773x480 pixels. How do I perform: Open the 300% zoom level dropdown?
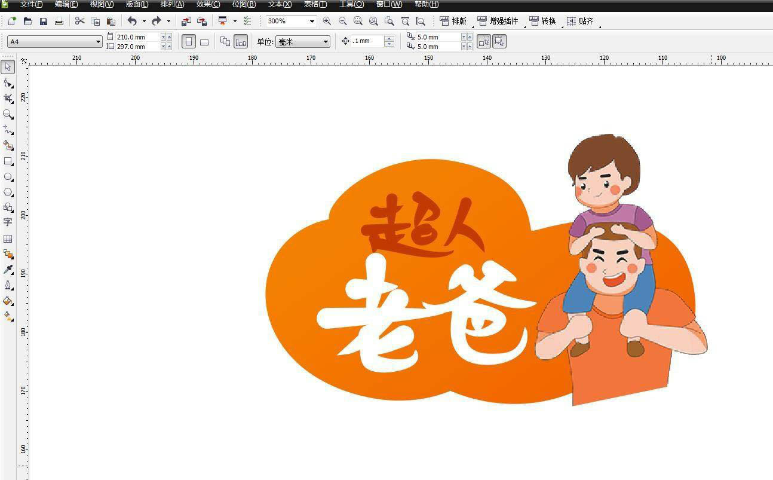[311, 21]
